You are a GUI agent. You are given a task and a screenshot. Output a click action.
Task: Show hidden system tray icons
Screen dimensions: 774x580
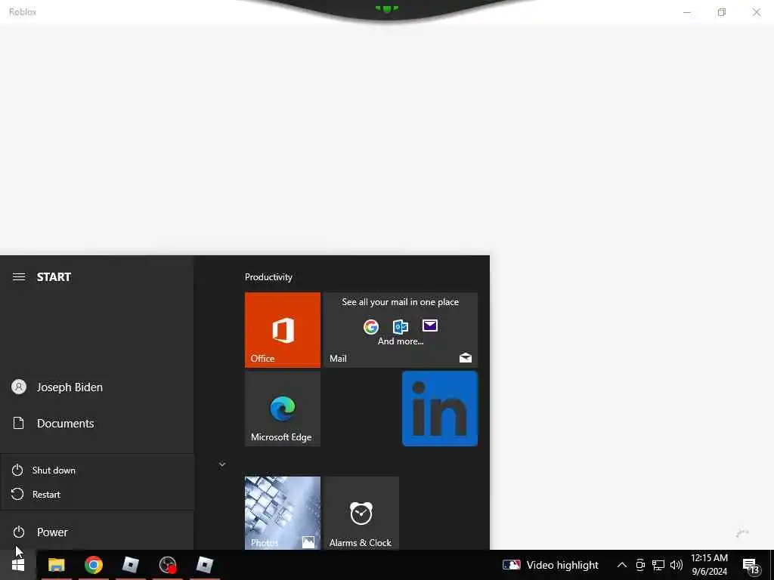point(622,565)
